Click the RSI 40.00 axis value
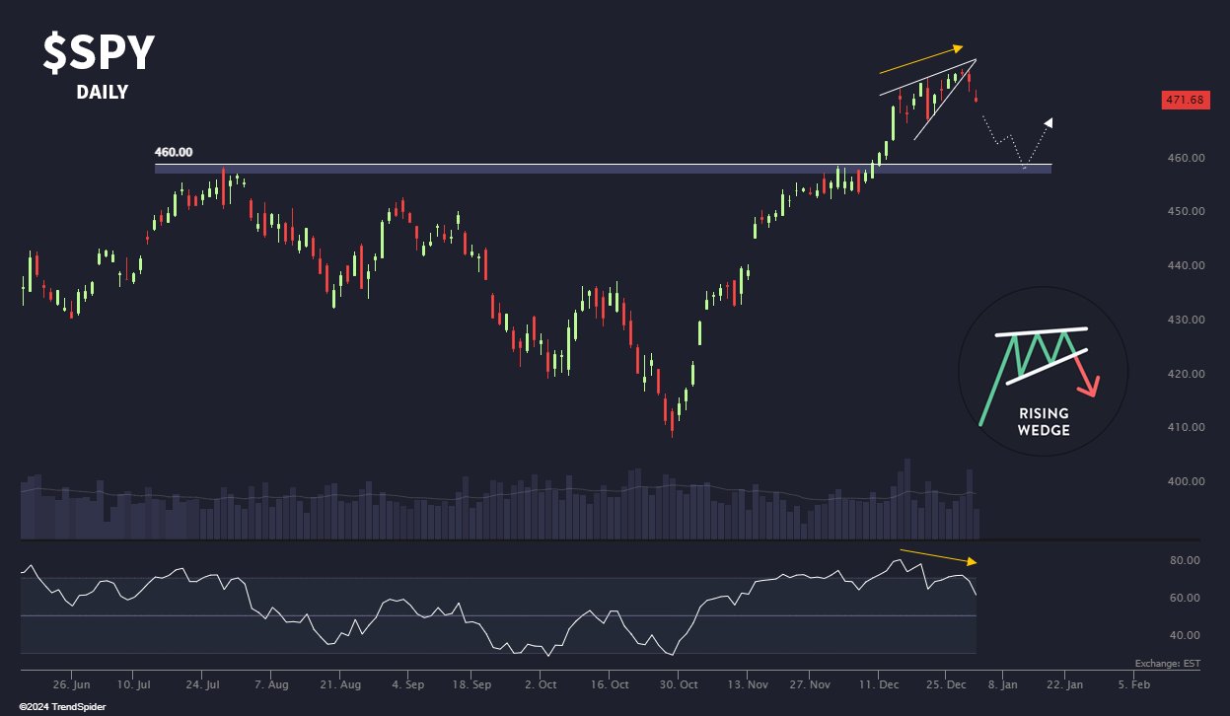Image resolution: width=1230 pixels, height=716 pixels. 1185,635
